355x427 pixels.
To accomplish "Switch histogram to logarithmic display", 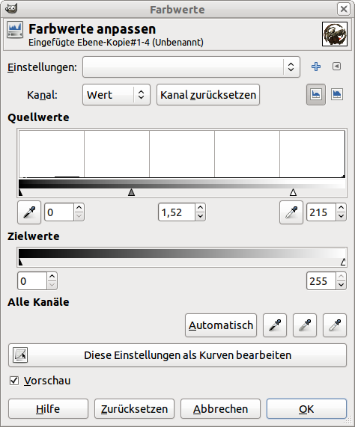I will (337, 94).
